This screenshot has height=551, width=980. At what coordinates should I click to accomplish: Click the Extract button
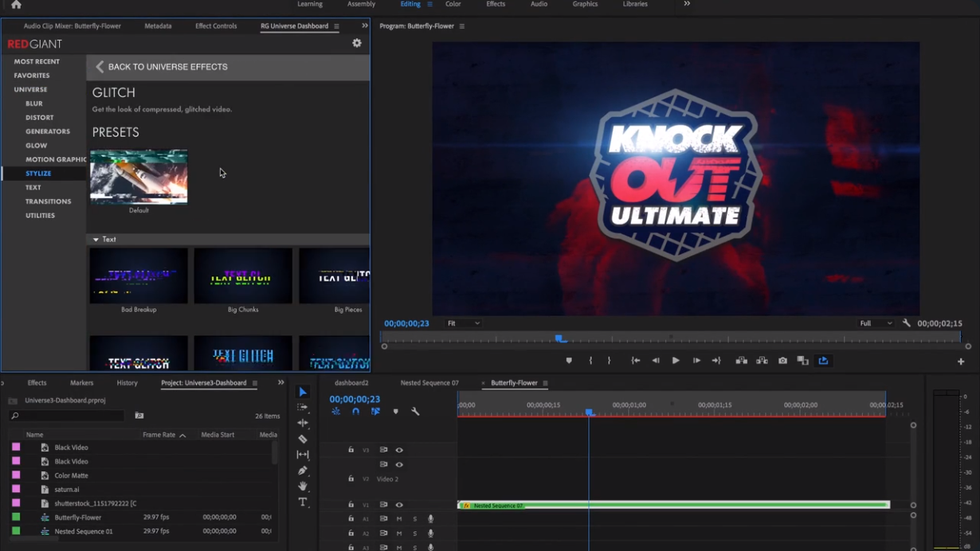pyautogui.click(x=762, y=361)
